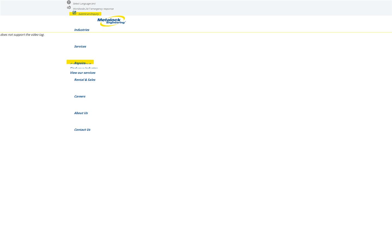Open the Select Language (en) selector
Screen dimensions: 392x245
pyautogui.click(x=84, y=4)
